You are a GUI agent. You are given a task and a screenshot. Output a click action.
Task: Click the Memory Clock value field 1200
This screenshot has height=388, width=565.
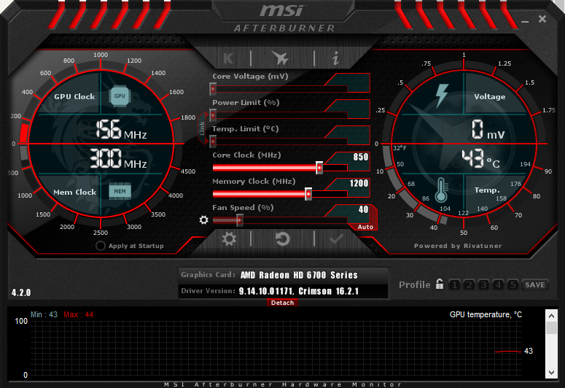pos(359,183)
